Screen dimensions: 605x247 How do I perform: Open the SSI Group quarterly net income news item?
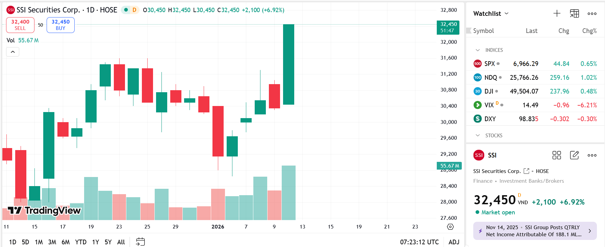[x=534, y=231]
